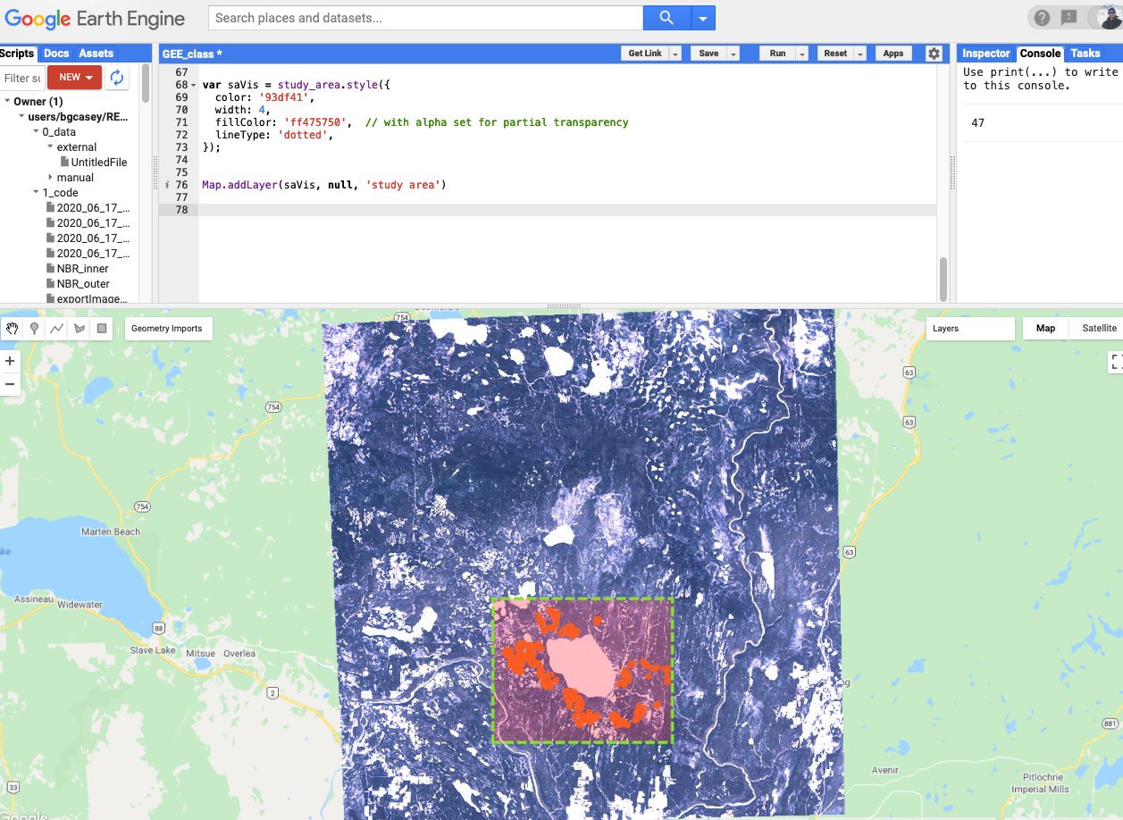Refresh the scripts list
Viewport: 1123px width, 820px height.
coord(116,78)
